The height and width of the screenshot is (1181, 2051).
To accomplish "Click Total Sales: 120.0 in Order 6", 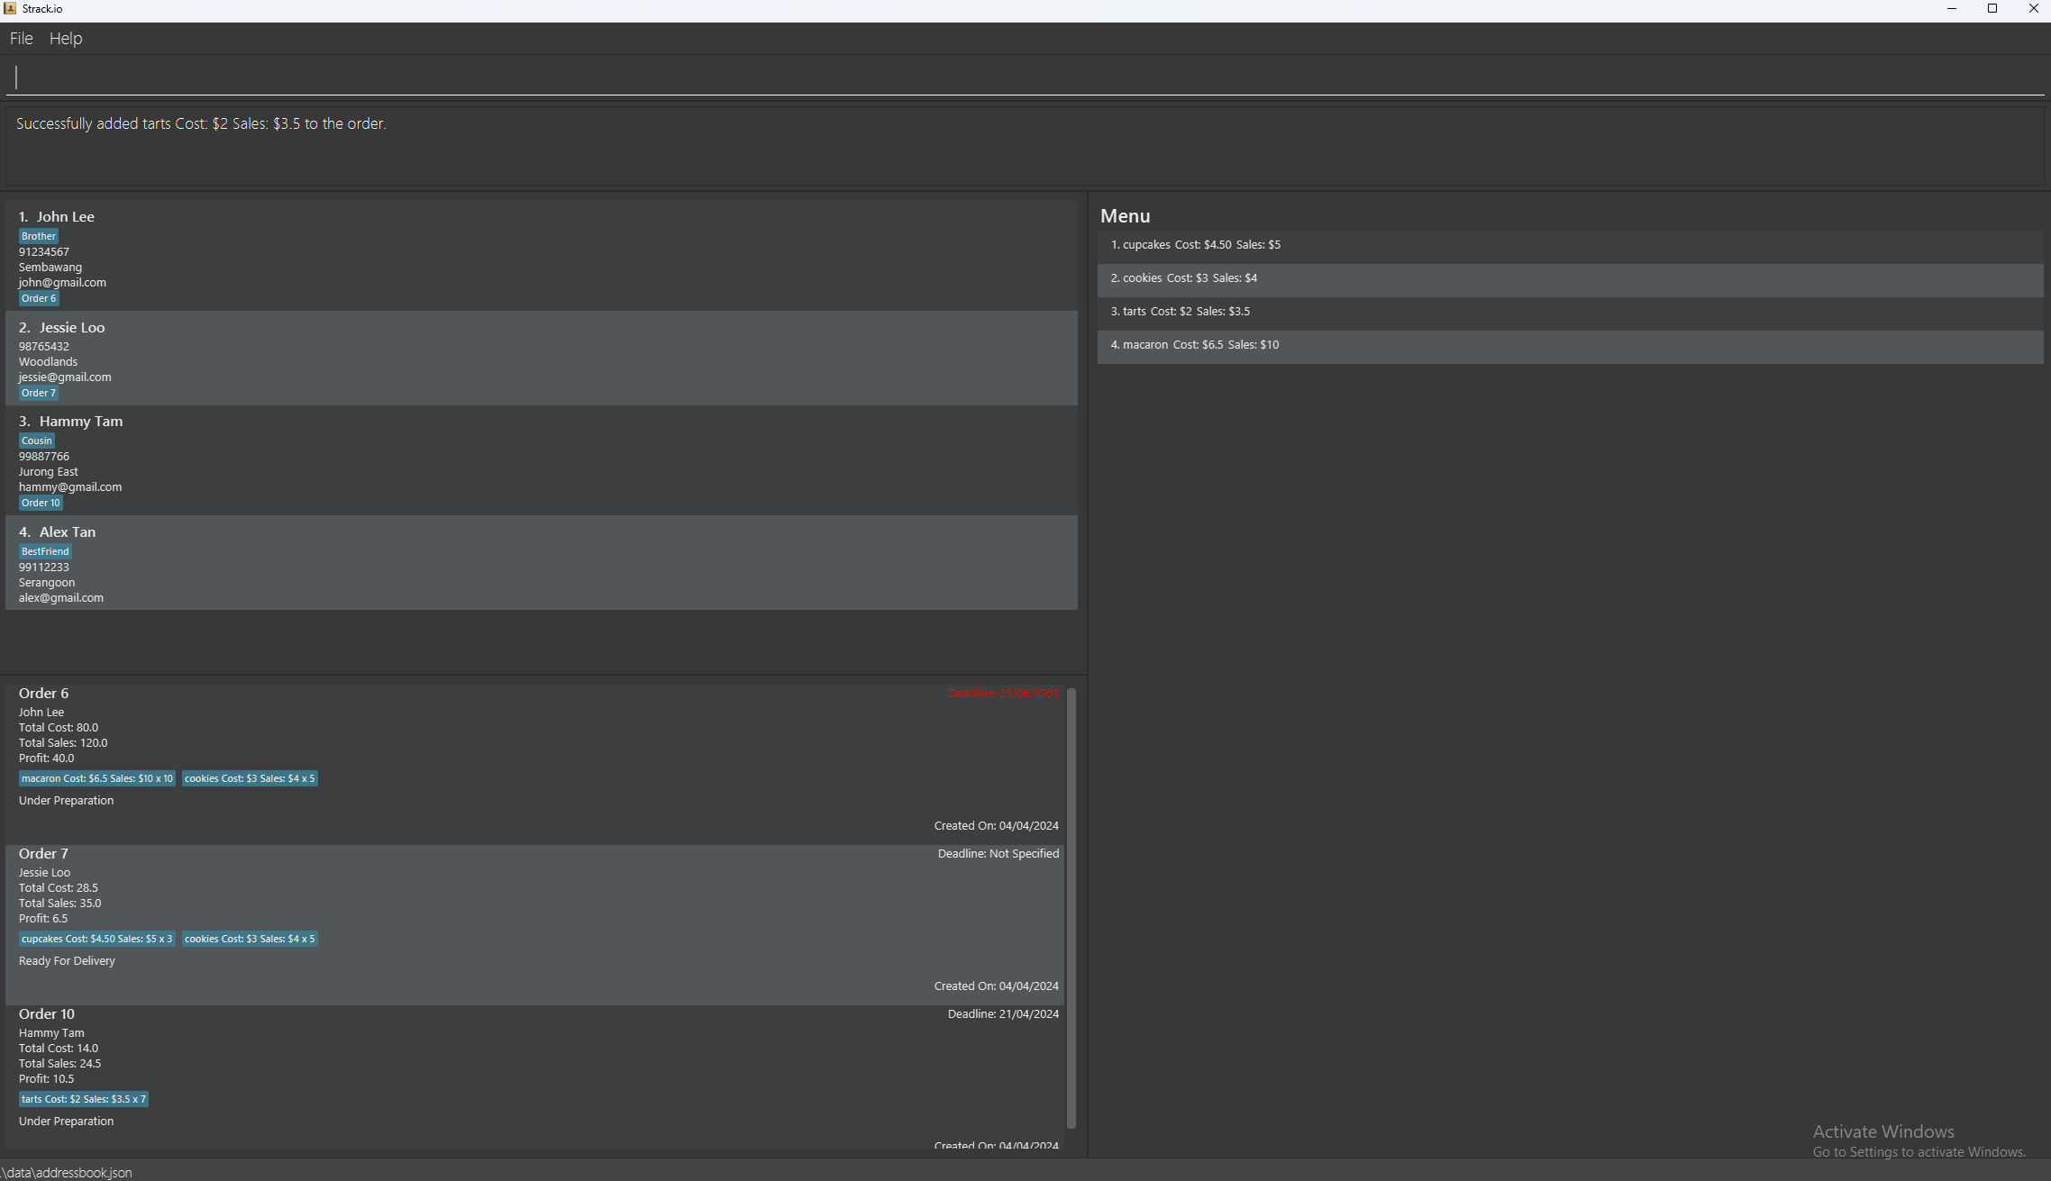I will pyautogui.click(x=63, y=743).
